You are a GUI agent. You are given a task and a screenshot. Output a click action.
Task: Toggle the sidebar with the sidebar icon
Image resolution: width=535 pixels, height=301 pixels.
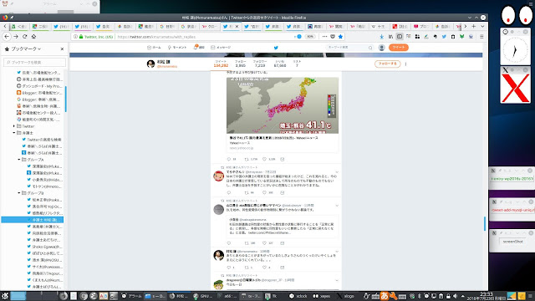pos(400,37)
